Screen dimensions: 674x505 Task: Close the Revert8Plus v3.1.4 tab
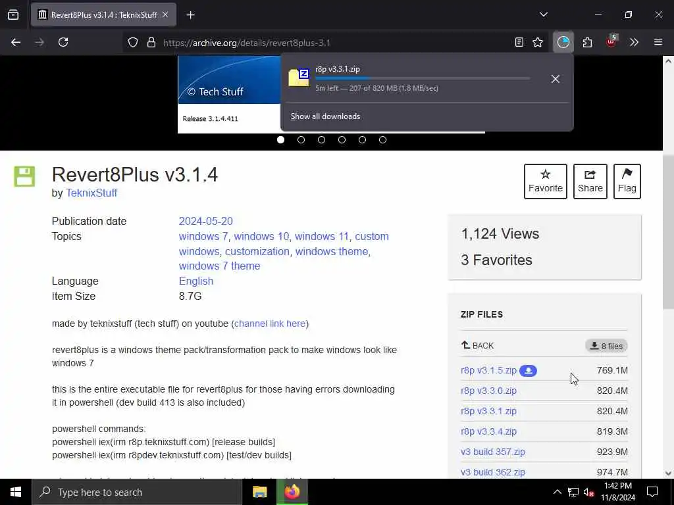[x=165, y=14]
